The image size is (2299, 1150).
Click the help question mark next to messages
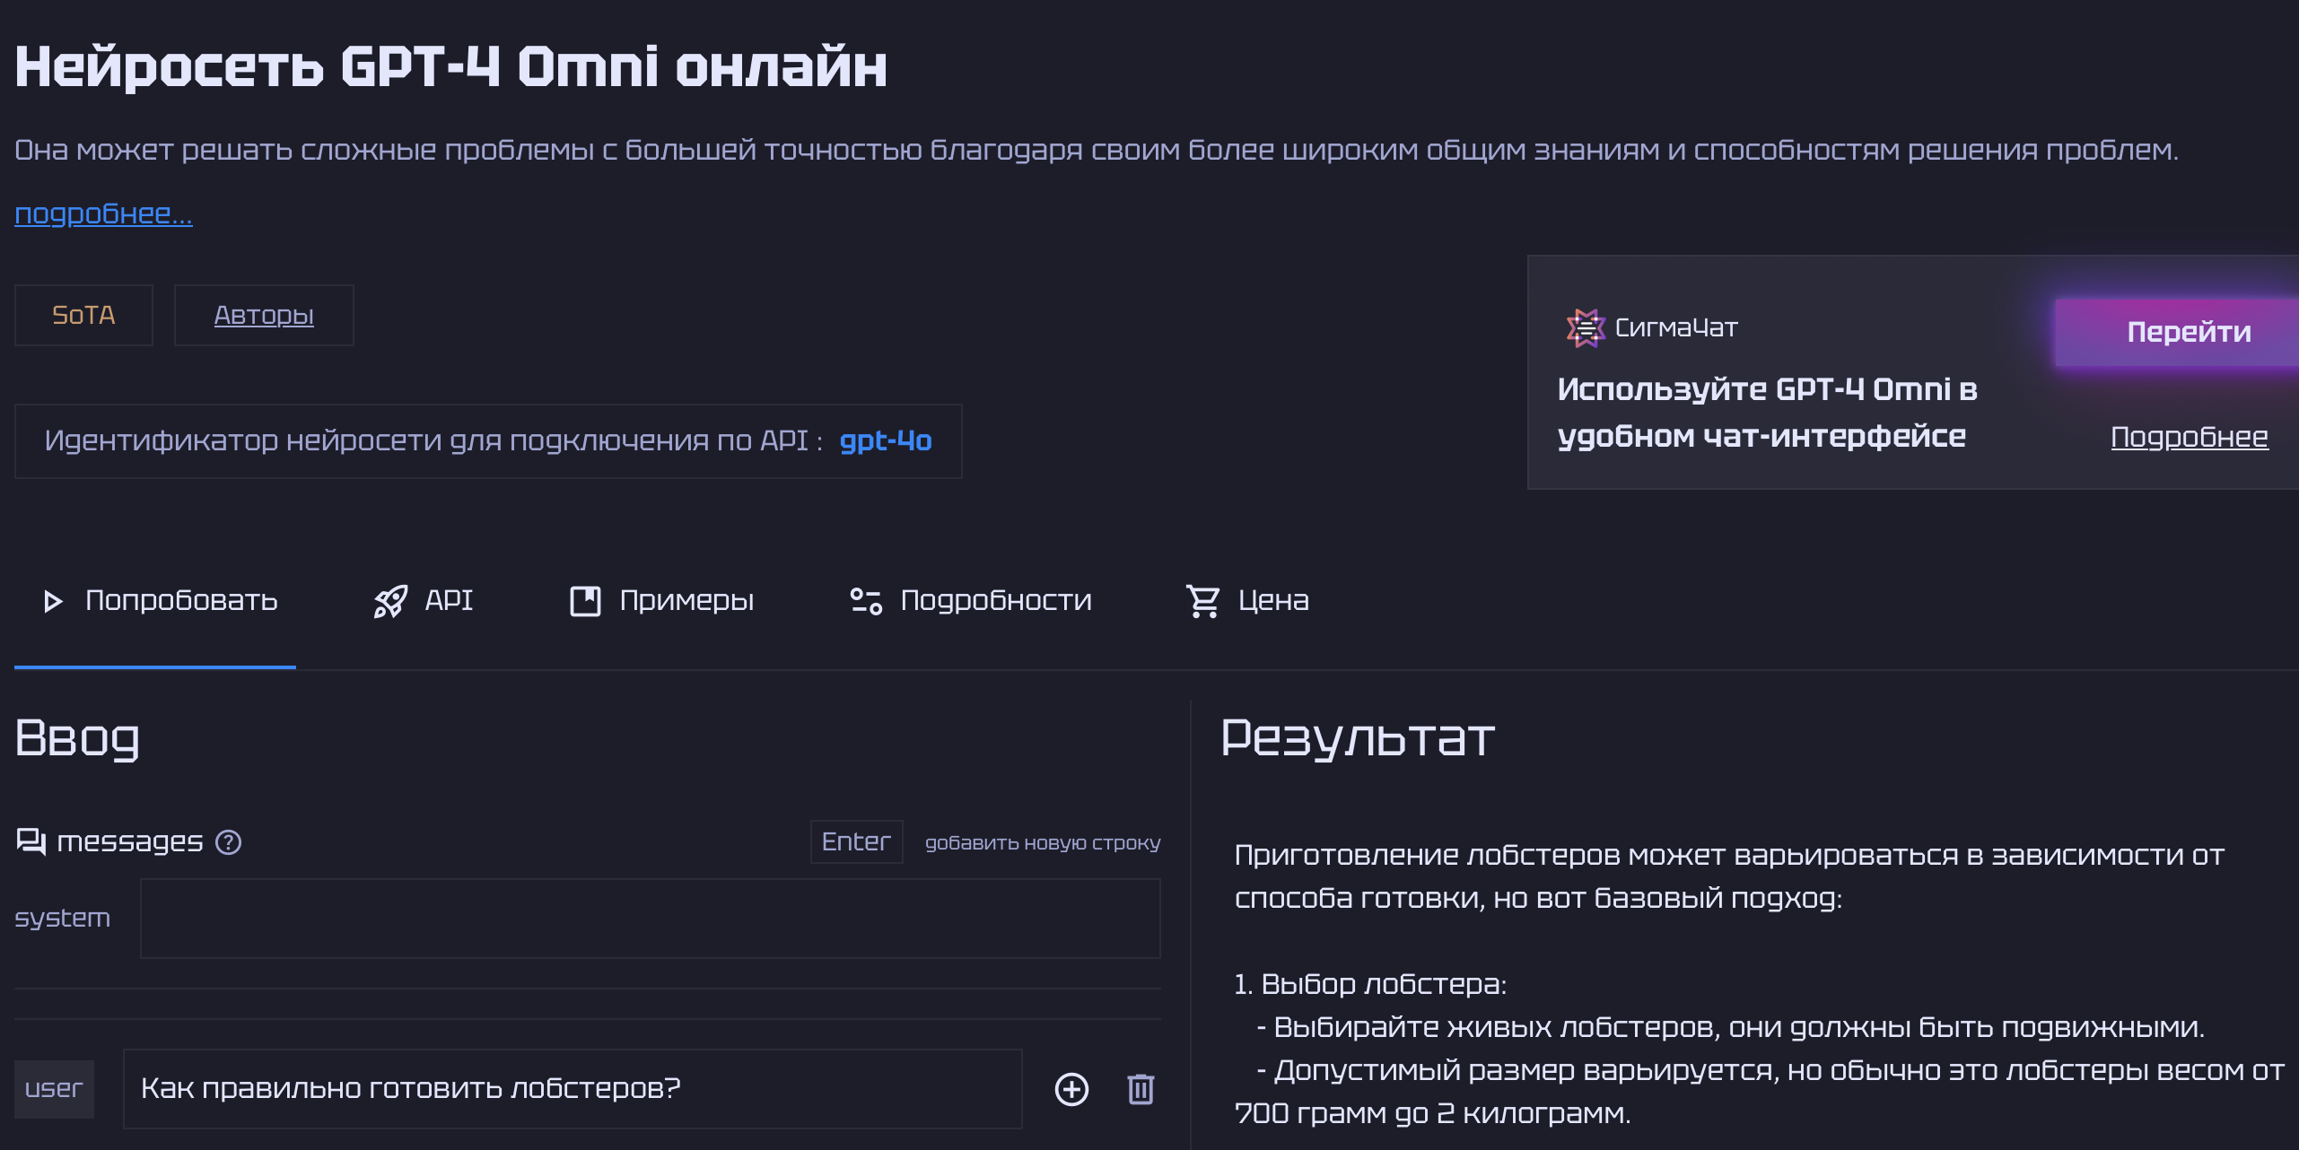click(x=229, y=842)
